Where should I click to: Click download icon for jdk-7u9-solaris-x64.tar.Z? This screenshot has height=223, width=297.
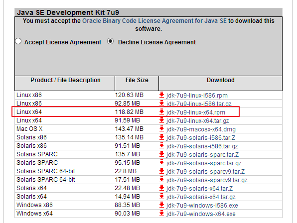pyautogui.click(x=161, y=188)
